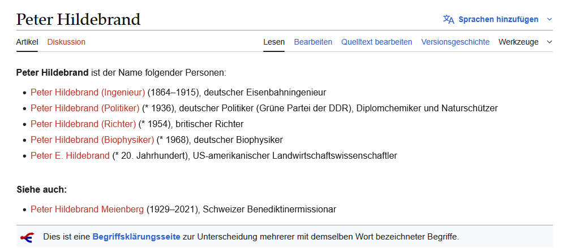Screen dimensions: 562x248
Task: Click the 'Siehe auch:' heading
Action: click(41, 190)
